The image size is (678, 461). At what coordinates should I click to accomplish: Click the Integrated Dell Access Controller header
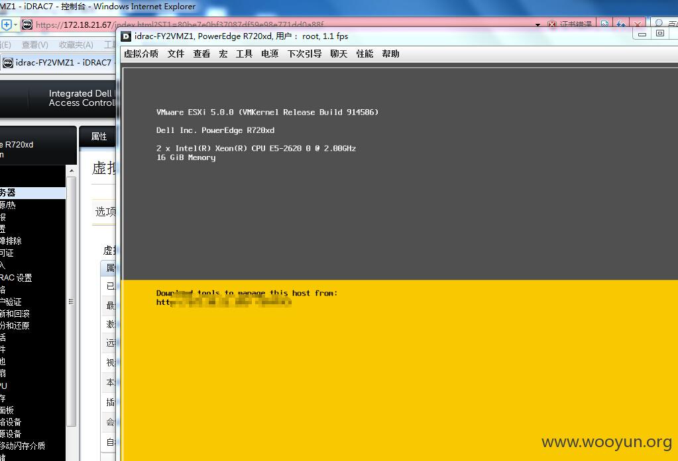[82, 98]
